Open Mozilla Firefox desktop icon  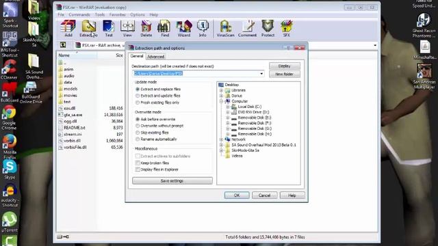coord(9,146)
